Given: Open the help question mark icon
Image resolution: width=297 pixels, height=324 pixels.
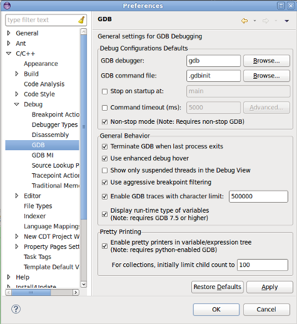Looking at the screenshot, I should 16,309.
